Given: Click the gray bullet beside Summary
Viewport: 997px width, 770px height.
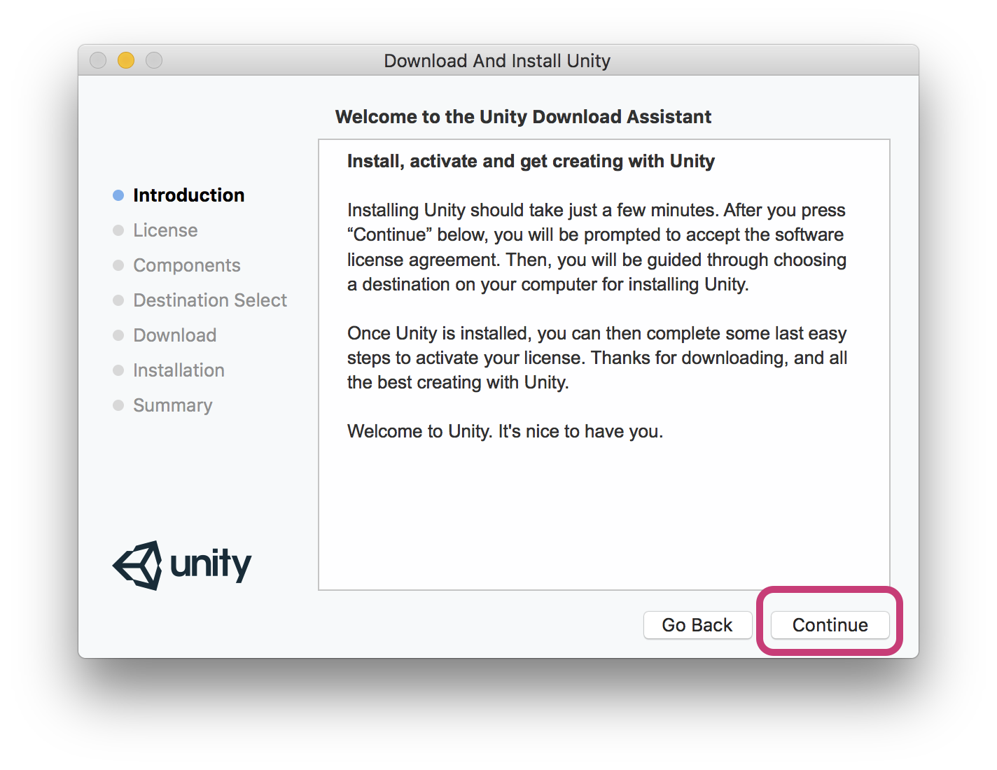Looking at the screenshot, I should (x=118, y=405).
